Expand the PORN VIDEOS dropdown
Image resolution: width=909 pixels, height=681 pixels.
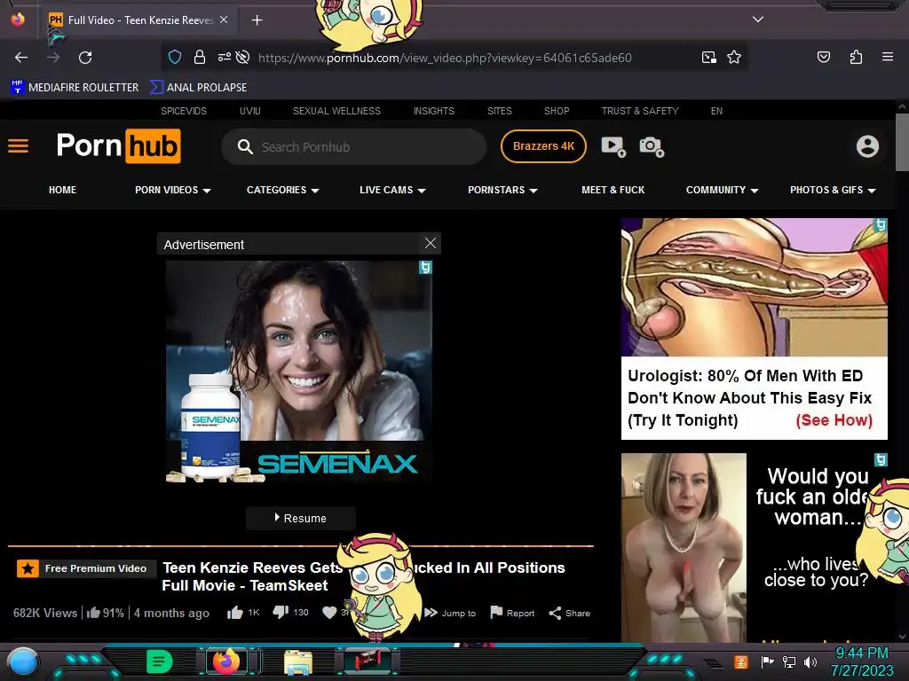point(173,190)
